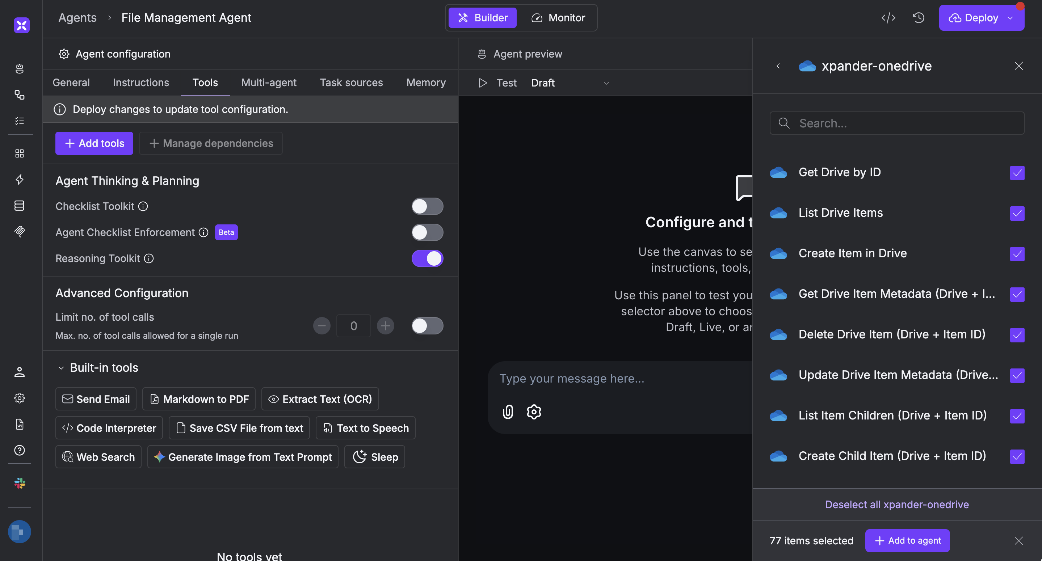Enable the Checklist Toolkit toggle
The image size is (1042, 561).
(x=427, y=206)
